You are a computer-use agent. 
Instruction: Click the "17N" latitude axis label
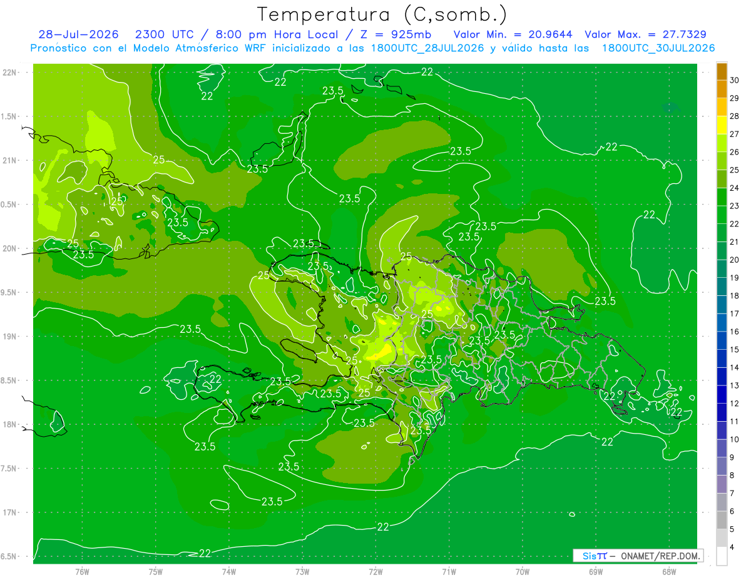click(x=10, y=512)
